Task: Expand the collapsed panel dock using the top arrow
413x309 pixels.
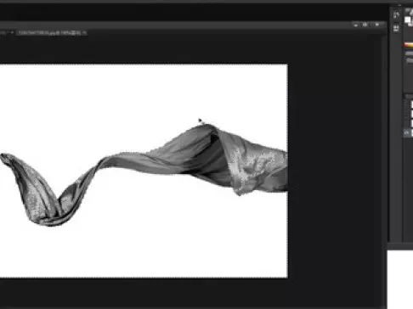Action: (399, 5)
